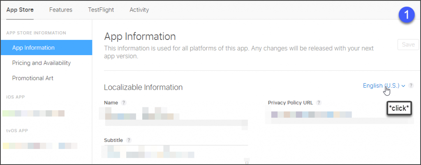This screenshot has width=421, height=165.
Task: Switch to the Features tab
Action: point(61,10)
